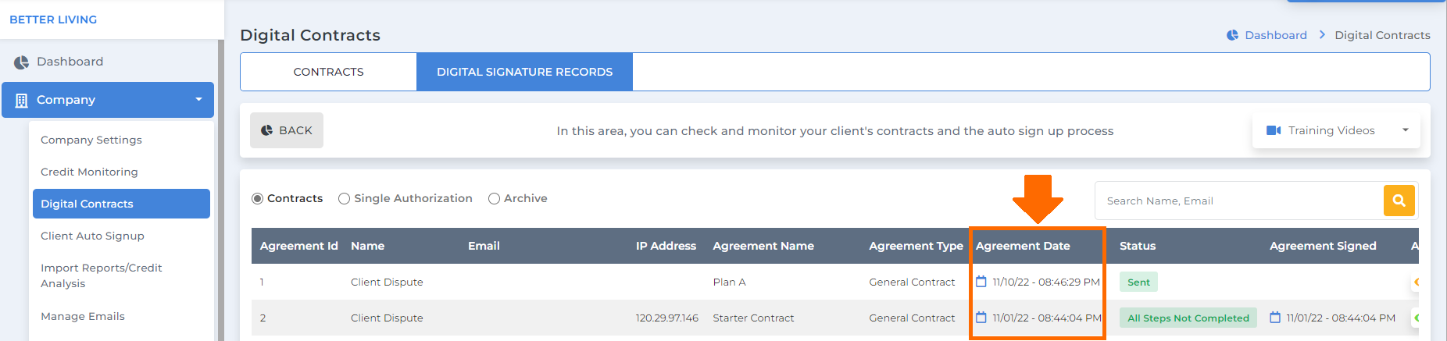Image resolution: width=1447 pixels, height=341 pixels.
Task: Click the search magnifier button
Action: [x=1399, y=201]
